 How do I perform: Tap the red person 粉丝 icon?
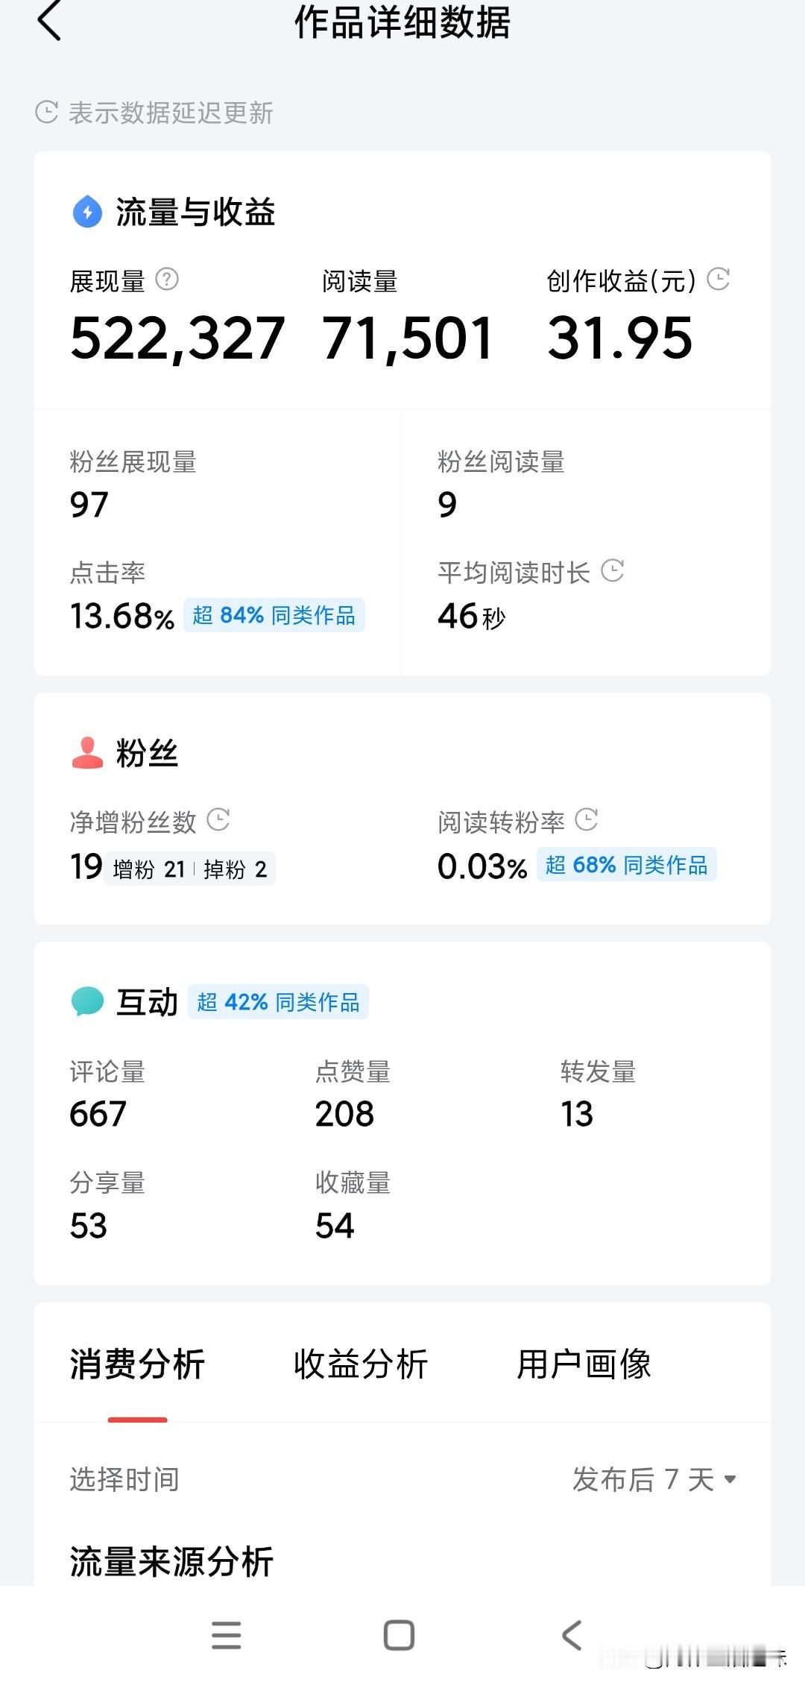click(87, 752)
